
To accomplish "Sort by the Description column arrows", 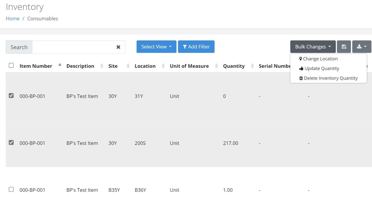I will (x=102, y=66).
